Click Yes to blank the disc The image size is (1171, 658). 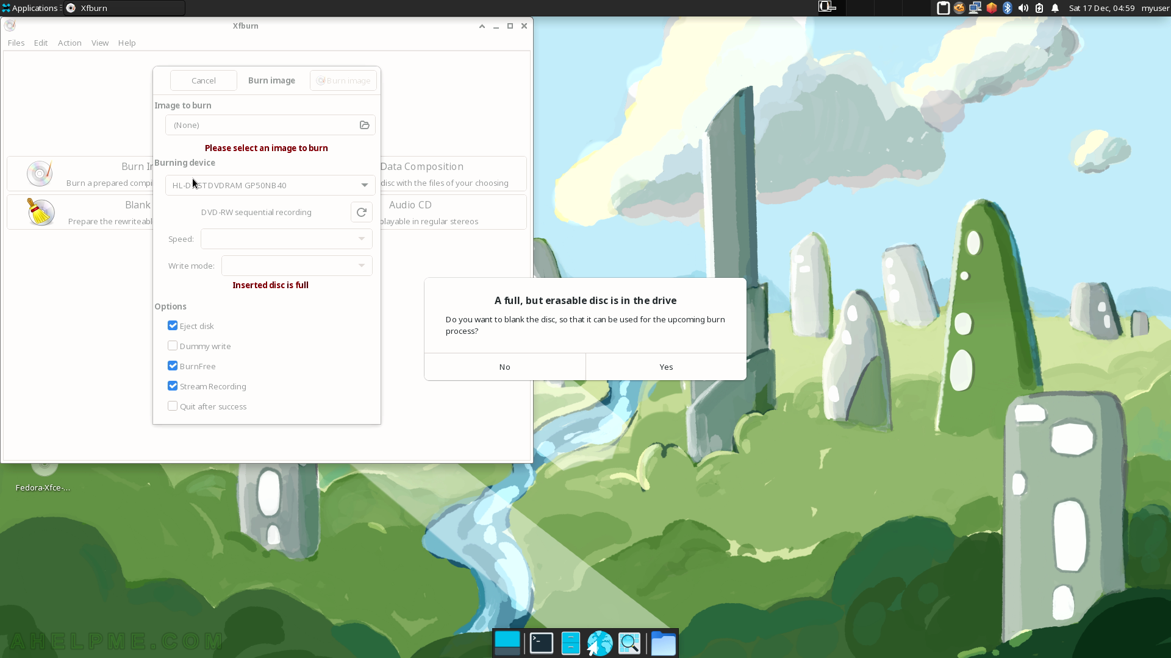tap(666, 367)
